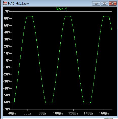Click the NAD-Hv1.1.raw title text
Image resolution: width=118 pixels, height=119 pixels.
point(18,4)
